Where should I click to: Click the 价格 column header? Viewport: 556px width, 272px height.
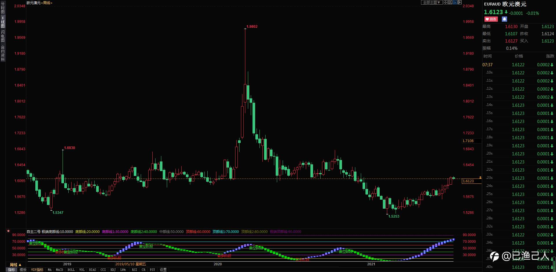tap(519, 56)
